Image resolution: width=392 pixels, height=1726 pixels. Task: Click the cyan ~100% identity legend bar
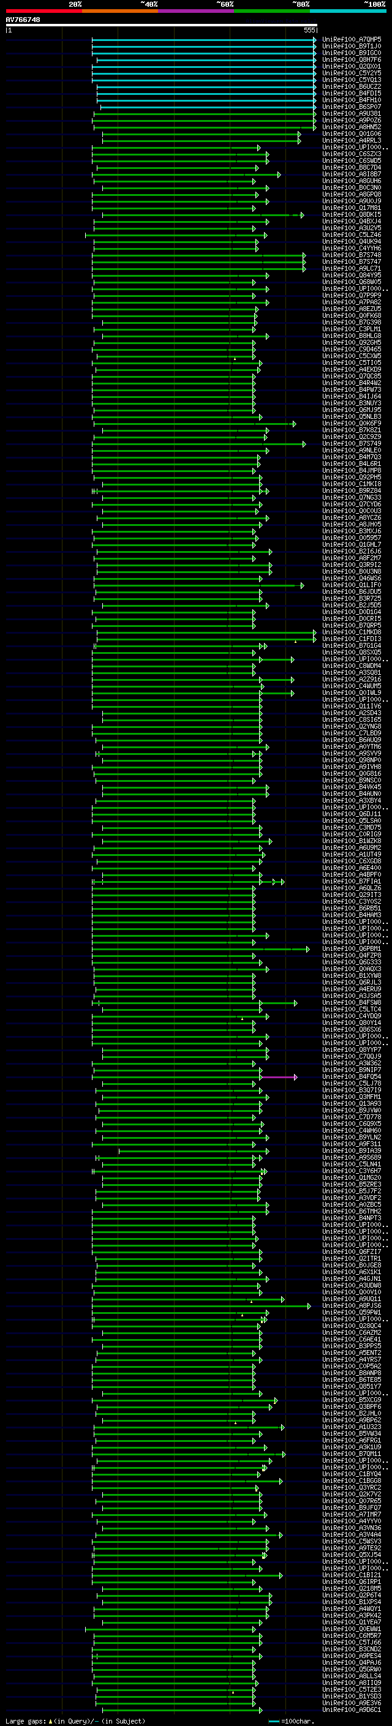[348, 11]
